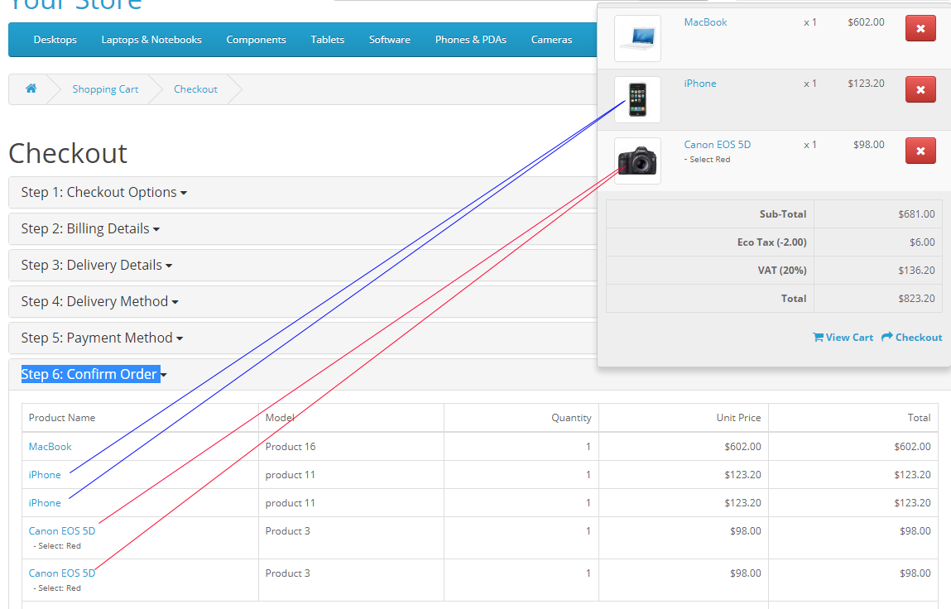Click the $681.00 Sub-Total value
Screen dimensions: 951x609
916,214
